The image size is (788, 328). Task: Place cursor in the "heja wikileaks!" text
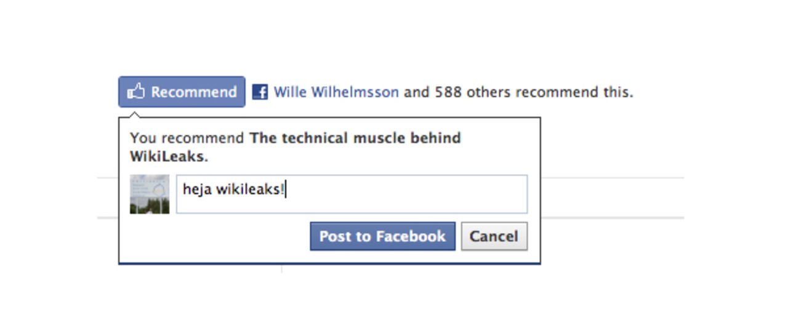(x=234, y=190)
